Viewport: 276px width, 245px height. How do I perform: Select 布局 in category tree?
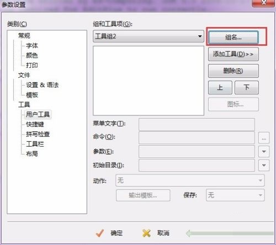tap(32, 153)
